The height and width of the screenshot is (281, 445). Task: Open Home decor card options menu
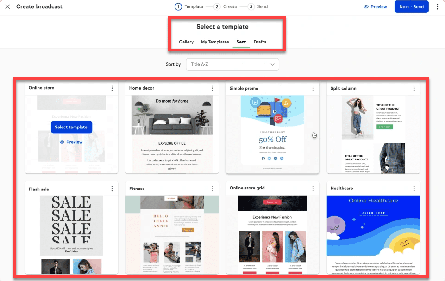[x=213, y=88]
